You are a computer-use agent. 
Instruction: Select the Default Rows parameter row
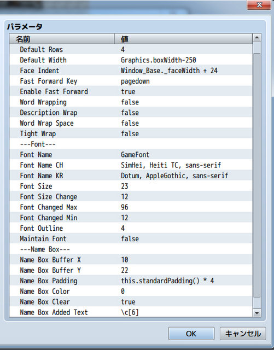tap(131, 49)
